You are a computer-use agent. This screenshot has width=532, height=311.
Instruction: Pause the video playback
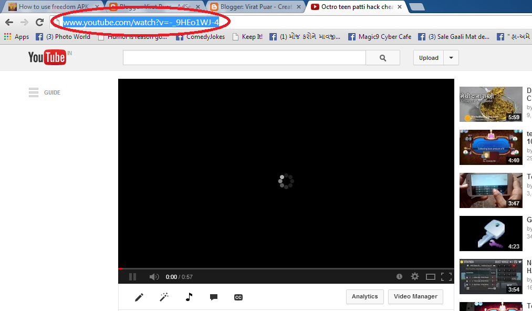[132, 276]
